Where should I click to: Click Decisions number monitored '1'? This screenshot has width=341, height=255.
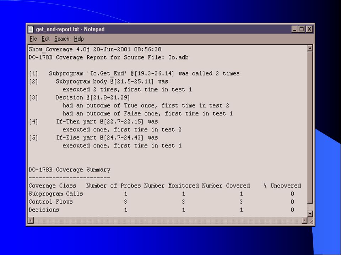pos(184,210)
